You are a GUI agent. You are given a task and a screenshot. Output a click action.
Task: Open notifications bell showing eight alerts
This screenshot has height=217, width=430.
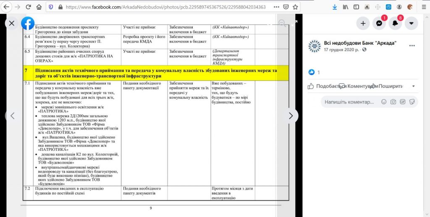click(395, 23)
